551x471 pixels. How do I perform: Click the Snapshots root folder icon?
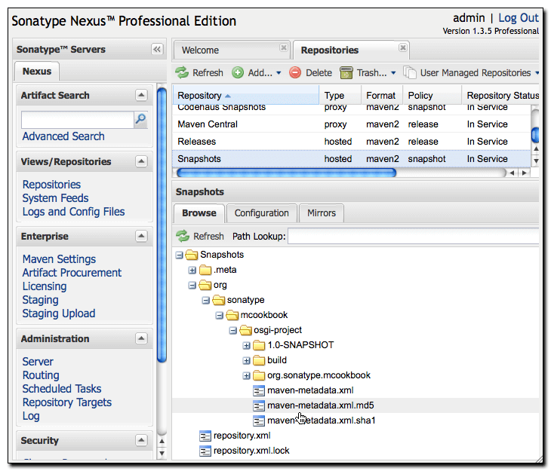tap(192, 255)
